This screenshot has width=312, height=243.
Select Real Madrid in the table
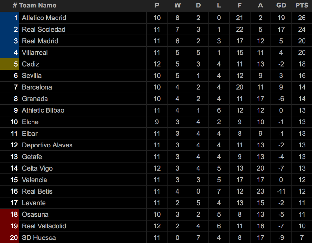click(40, 41)
